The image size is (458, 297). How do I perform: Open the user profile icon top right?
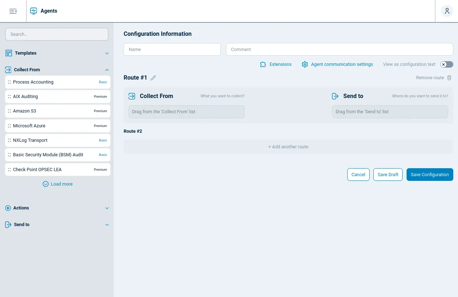(x=447, y=11)
